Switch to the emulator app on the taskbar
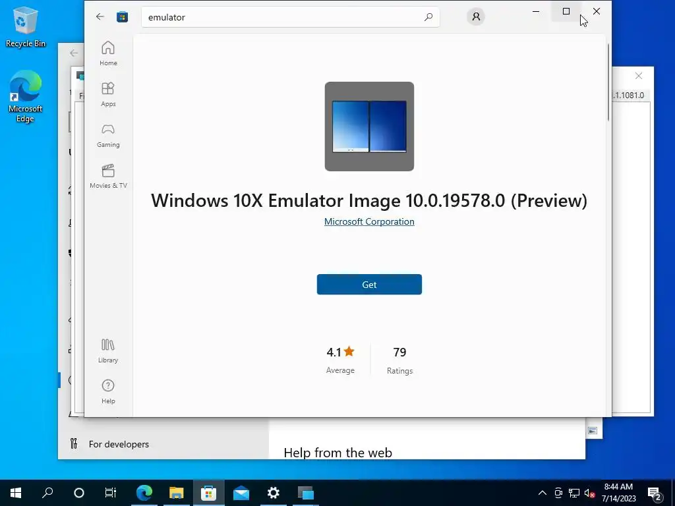Viewport: 675px width, 506px height. 306,493
